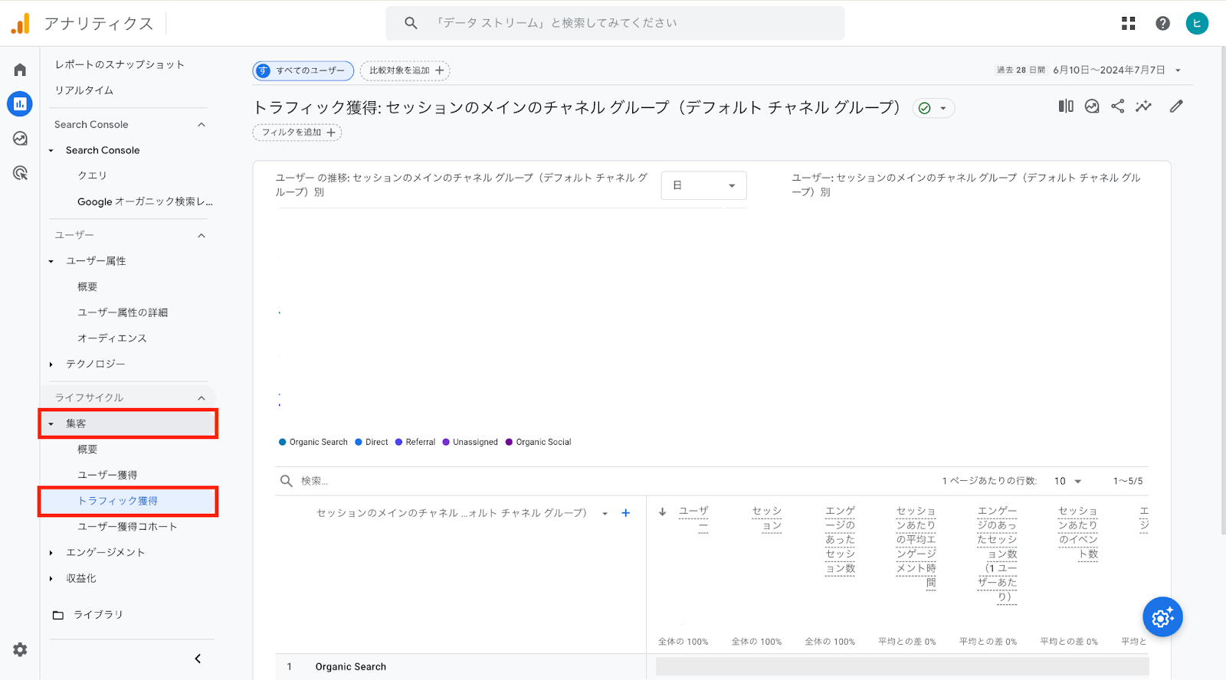Image resolution: width=1226 pixels, height=680 pixels.
Task: Share this report via share icon
Action: 1118,106
